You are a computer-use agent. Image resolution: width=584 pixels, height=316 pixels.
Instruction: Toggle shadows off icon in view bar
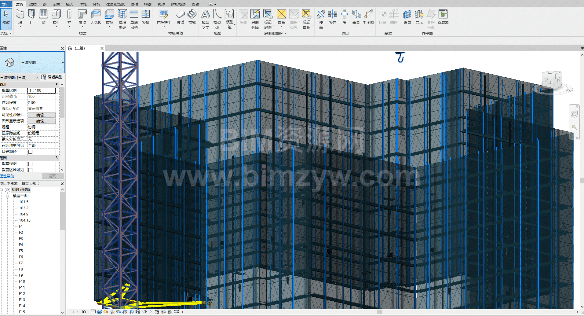click(x=112, y=312)
